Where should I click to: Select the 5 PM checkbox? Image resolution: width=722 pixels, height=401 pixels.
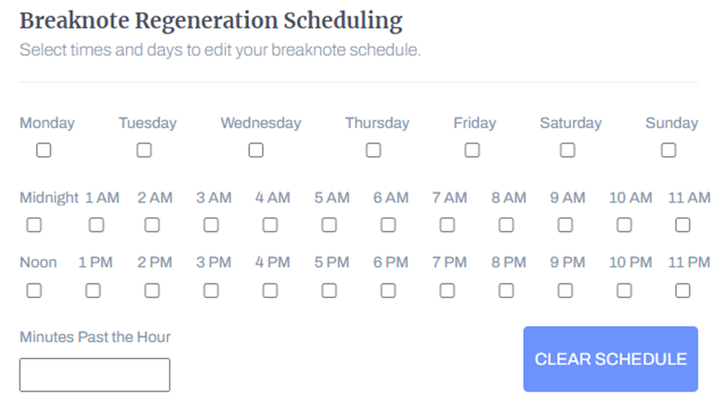(329, 290)
